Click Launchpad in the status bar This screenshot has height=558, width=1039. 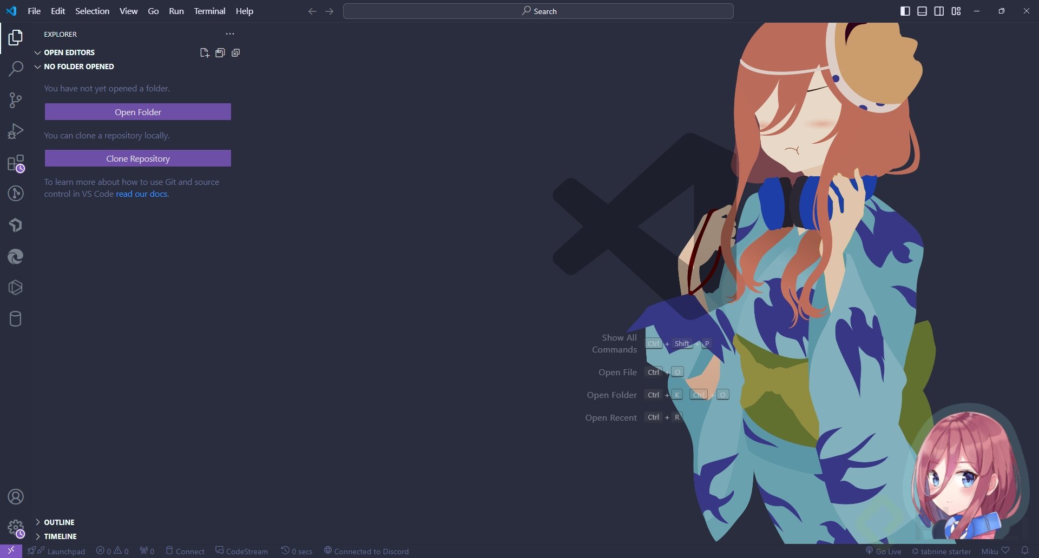tap(57, 551)
